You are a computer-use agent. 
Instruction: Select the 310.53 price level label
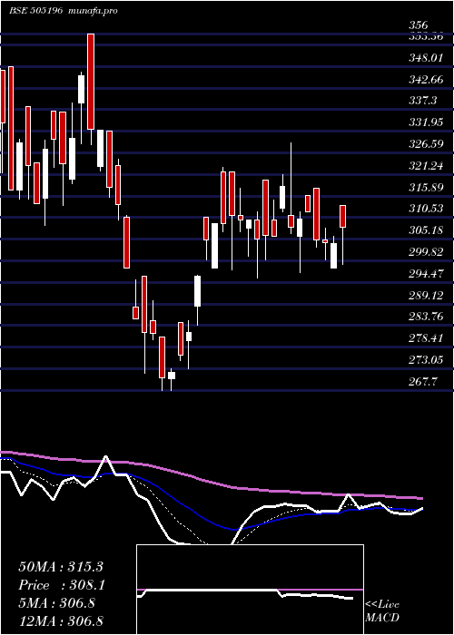pyautogui.click(x=426, y=209)
